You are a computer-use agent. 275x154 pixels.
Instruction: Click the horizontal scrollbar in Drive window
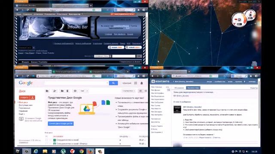[x=73, y=145]
